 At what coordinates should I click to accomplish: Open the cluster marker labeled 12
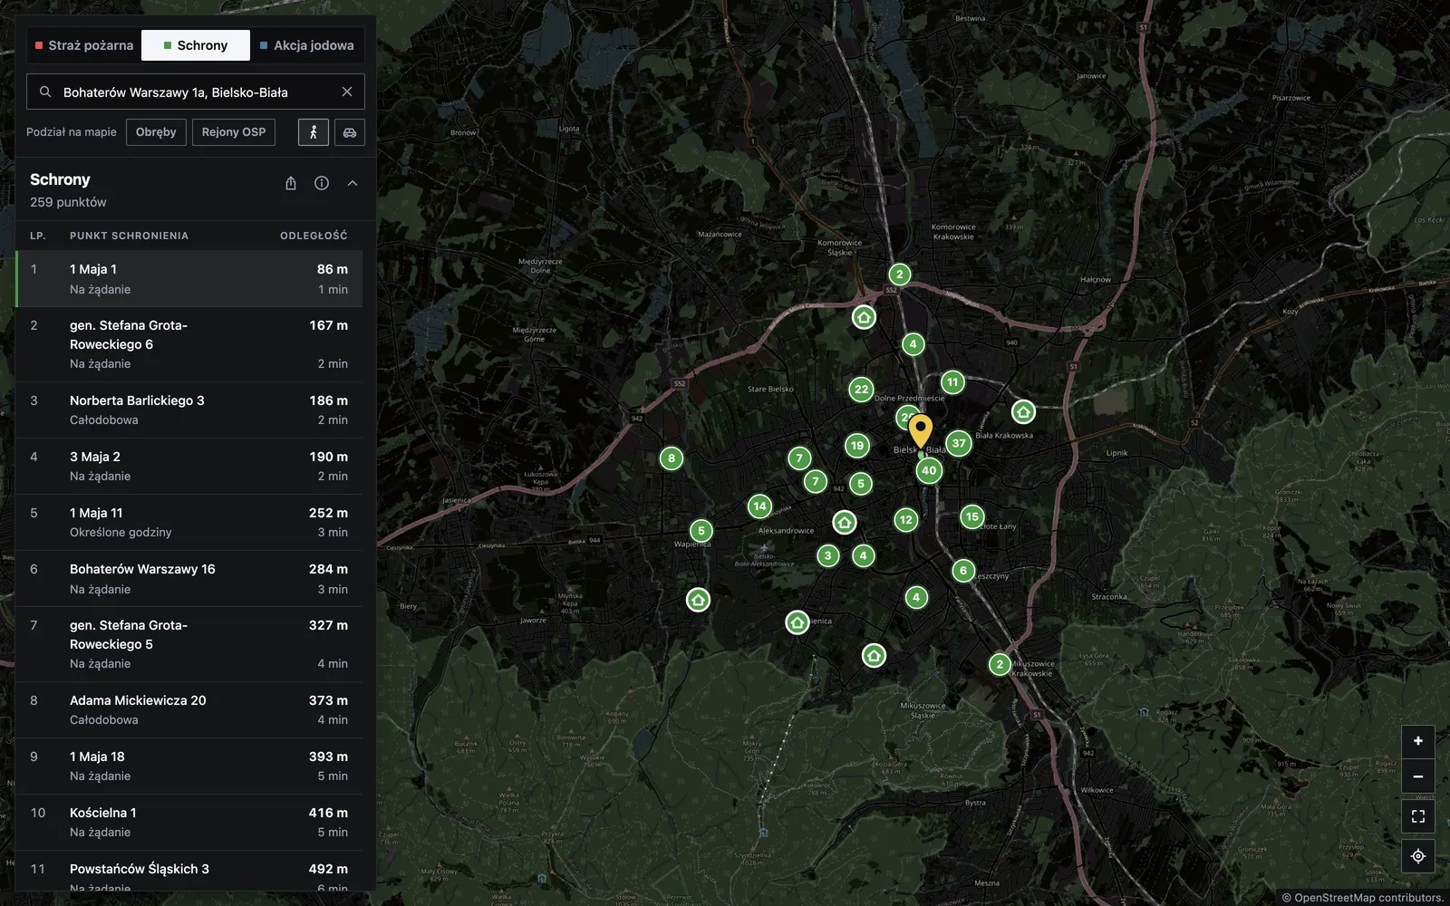(x=906, y=520)
